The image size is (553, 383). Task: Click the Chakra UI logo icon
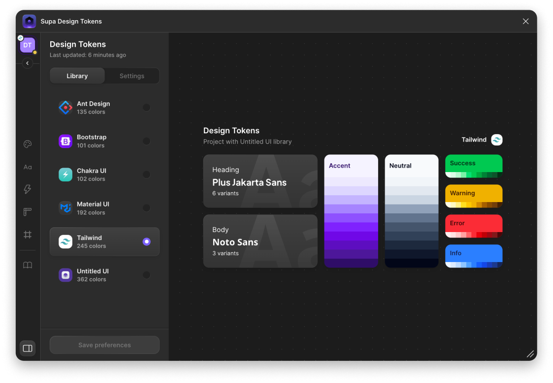(x=65, y=175)
